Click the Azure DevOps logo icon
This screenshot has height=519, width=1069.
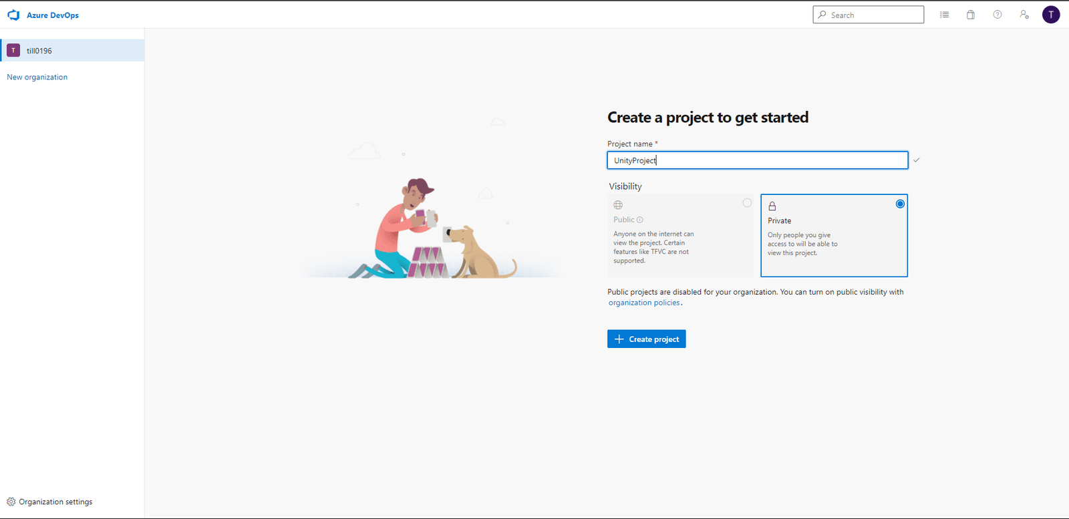pyautogui.click(x=13, y=15)
